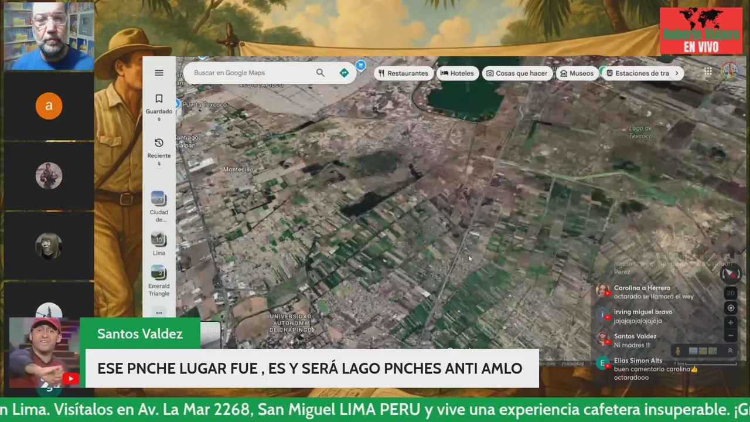Open the Google account avatar

point(729,72)
